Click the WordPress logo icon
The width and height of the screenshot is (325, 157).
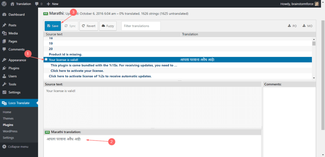4,4
